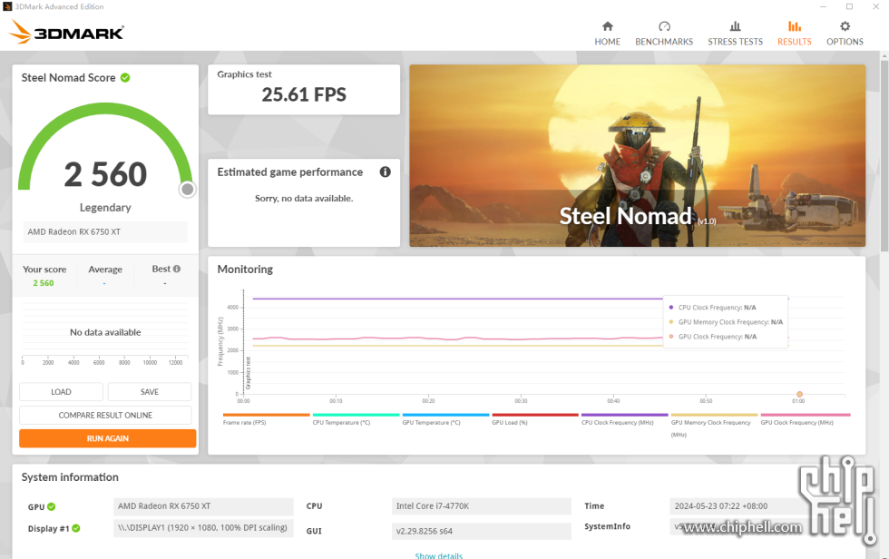Click the SAVE button
Screen dimensions: 889x559
pos(150,392)
